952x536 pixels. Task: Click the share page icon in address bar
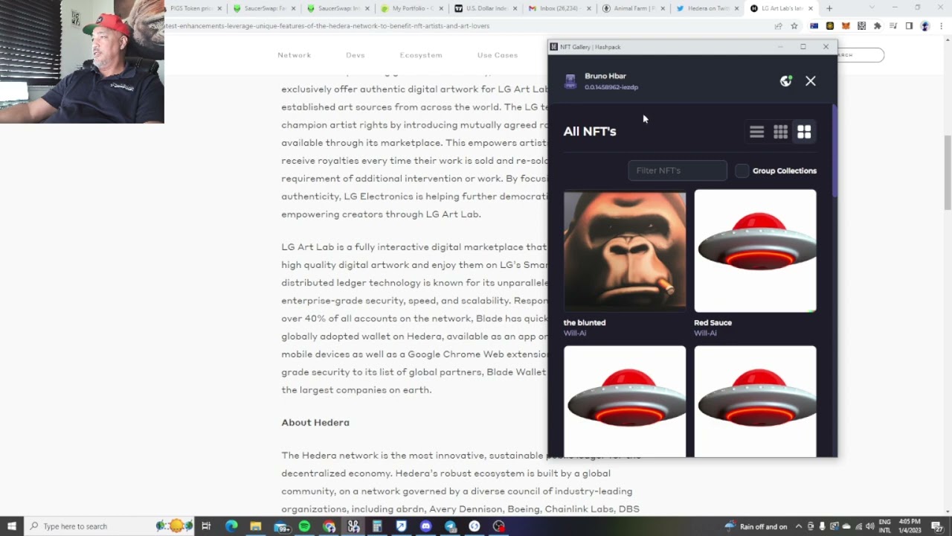[x=779, y=26]
